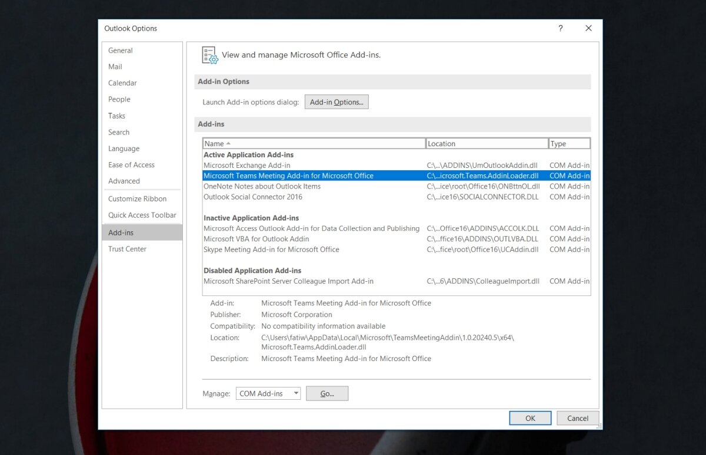Click the Add-ins gear icon in header
This screenshot has height=455, width=706.
pos(210,55)
